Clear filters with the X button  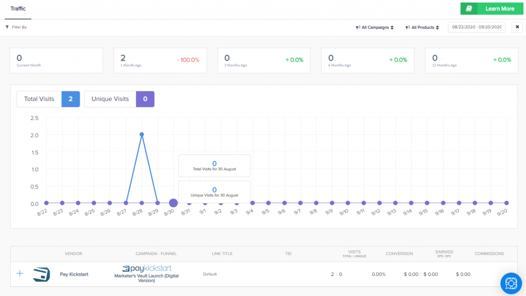coord(517,27)
